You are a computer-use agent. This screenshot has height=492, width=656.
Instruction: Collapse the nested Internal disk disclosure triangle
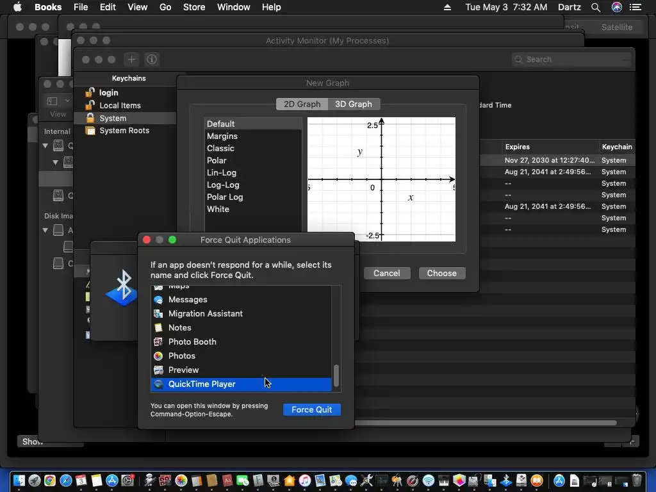tap(55, 162)
